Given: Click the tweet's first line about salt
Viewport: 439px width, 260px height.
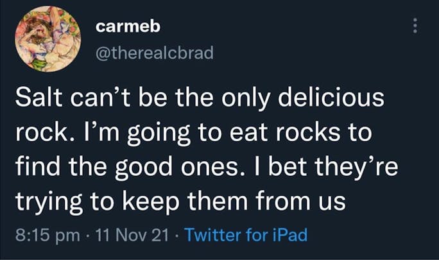Looking at the screenshot, I should click(x=200, y=100).
